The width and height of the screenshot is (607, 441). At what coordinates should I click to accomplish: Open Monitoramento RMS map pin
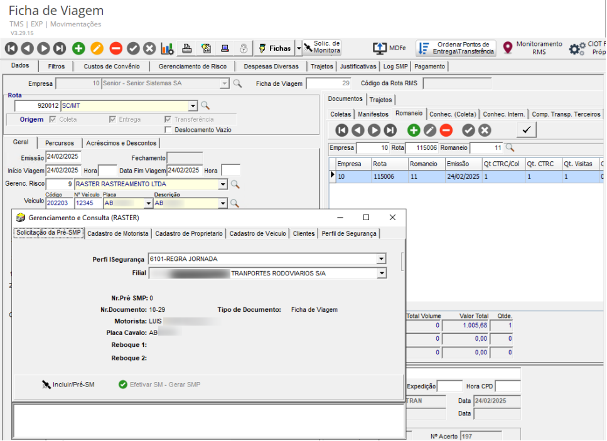pyautogui.click(x=508, y=48)
